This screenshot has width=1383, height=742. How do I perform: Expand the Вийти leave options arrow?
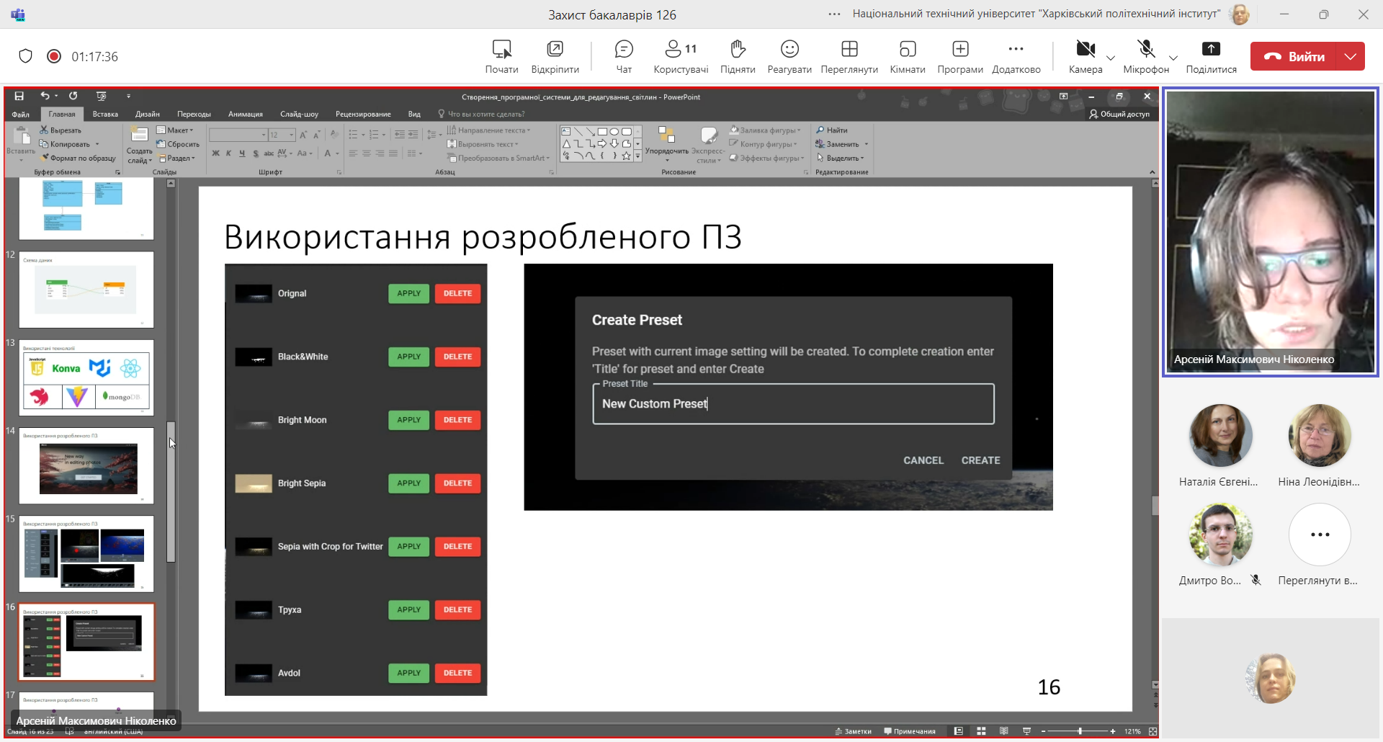click(x=1351, y=56)
